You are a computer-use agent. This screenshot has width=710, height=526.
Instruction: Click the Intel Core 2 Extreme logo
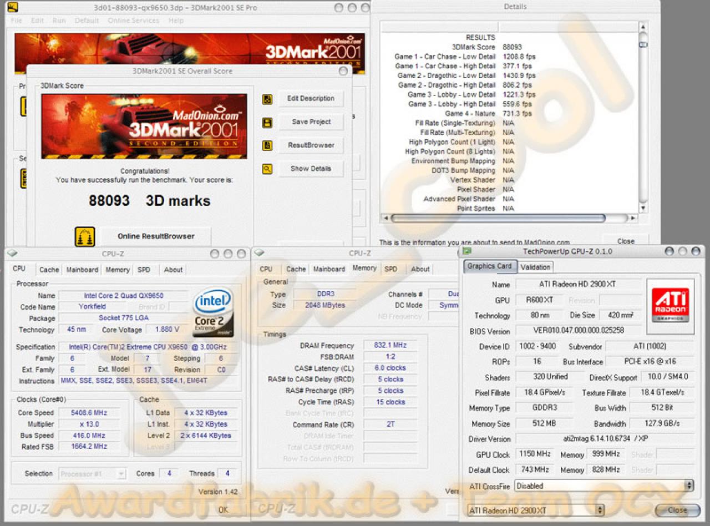tap(214, 312)
